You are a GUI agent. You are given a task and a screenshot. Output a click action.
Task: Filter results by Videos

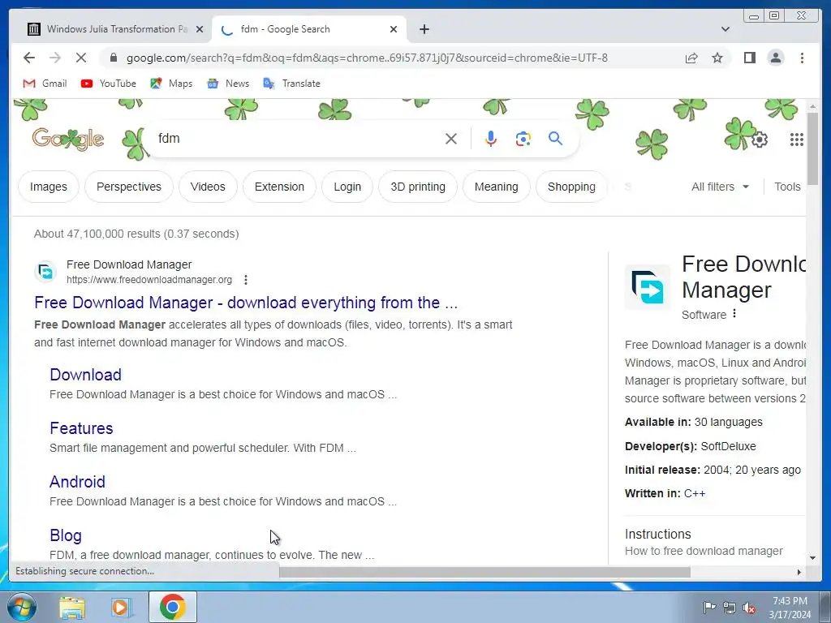[208, 187]
